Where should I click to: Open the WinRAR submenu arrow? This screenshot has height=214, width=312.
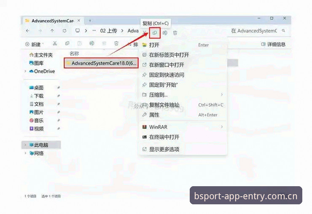pos(222,127)
